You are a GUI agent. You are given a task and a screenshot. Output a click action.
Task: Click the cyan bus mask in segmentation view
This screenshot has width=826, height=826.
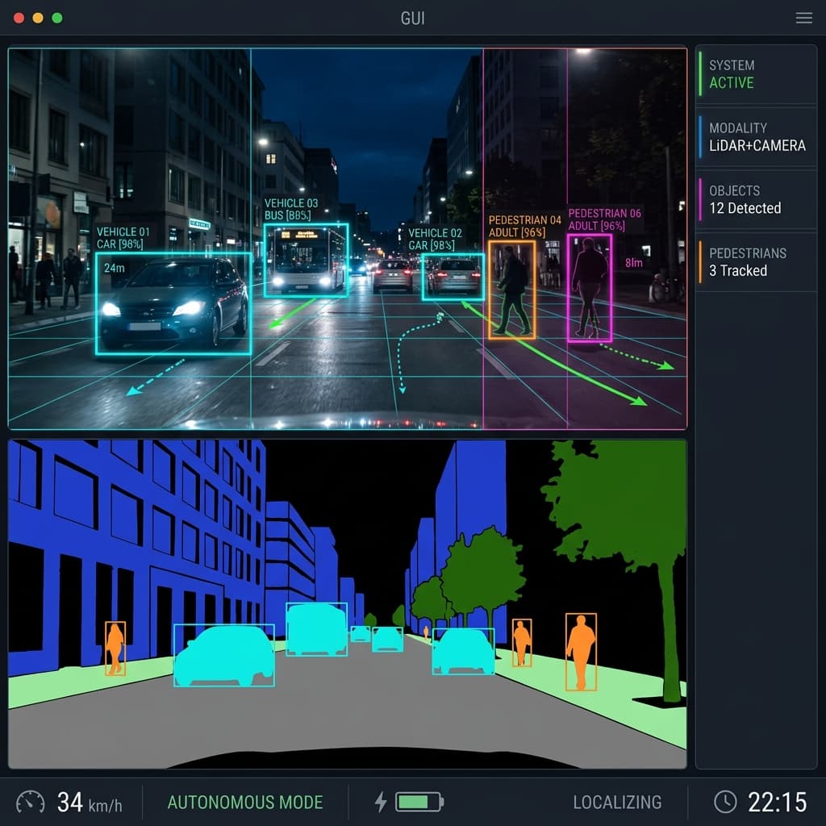click(x=316, y=629)
